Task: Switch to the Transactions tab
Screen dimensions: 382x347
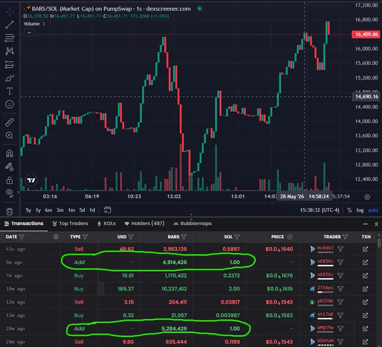Action: pyautogui.click(x=24, y=223)
